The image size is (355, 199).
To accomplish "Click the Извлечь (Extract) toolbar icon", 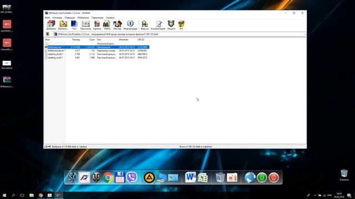I will point(63,25).
